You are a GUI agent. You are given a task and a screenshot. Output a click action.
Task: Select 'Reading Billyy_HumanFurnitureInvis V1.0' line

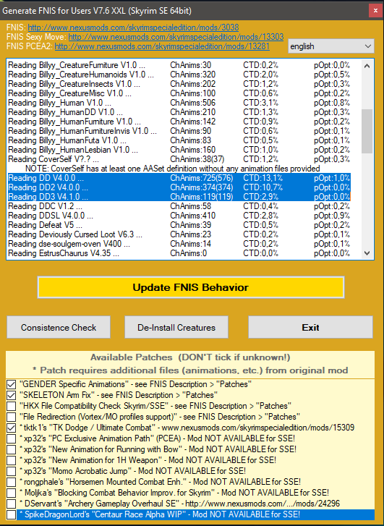(x=179, y=131)
